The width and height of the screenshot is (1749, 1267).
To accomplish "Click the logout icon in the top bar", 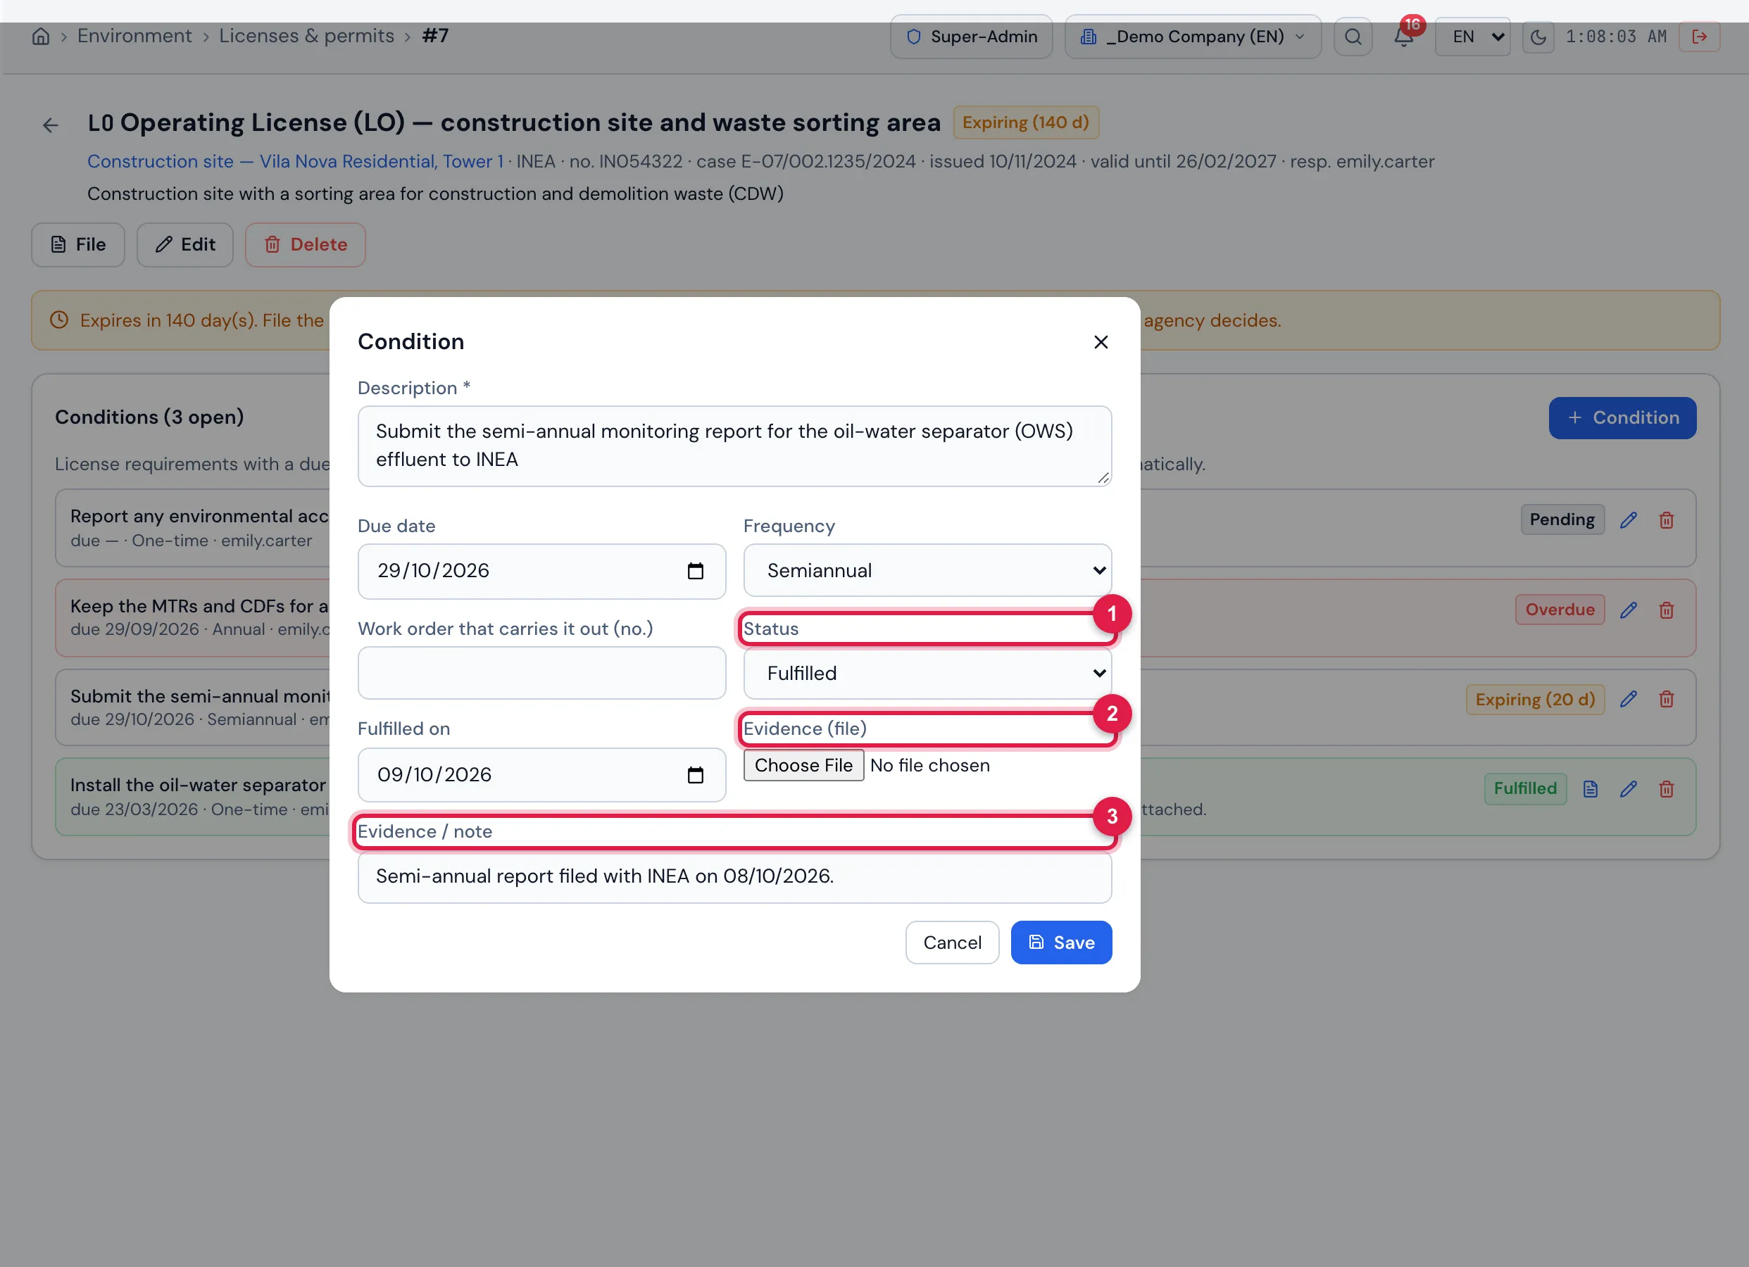I will tap(1699, 36).
